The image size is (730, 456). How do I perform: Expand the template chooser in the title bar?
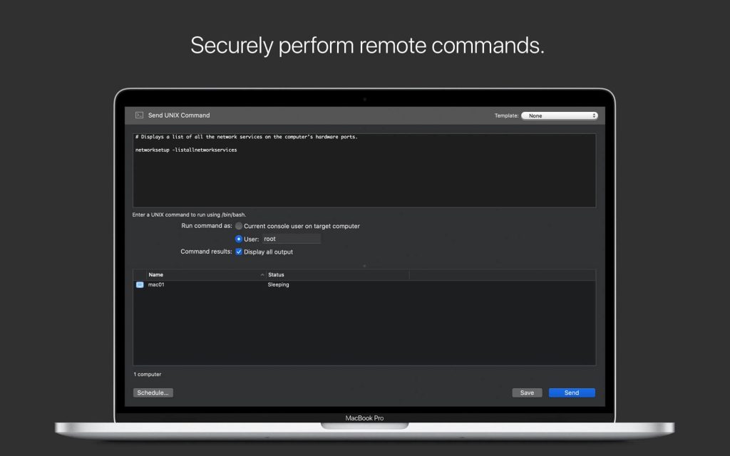[560, 115]
